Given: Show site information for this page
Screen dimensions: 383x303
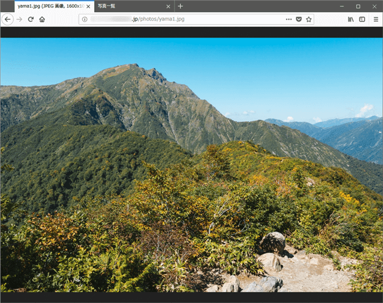Looking at the screenshot, I should [x=85, y=19].
